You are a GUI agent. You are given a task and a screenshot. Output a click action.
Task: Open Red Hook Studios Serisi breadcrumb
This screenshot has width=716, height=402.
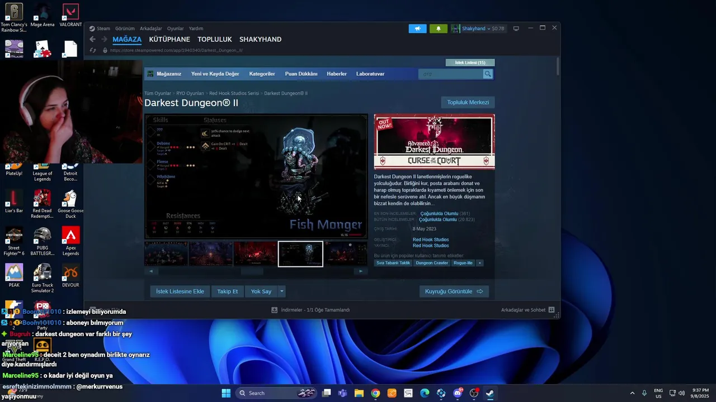[234, 93]
